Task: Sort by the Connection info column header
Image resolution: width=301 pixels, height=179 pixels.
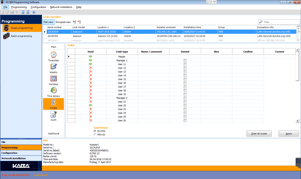Action: 276,27
